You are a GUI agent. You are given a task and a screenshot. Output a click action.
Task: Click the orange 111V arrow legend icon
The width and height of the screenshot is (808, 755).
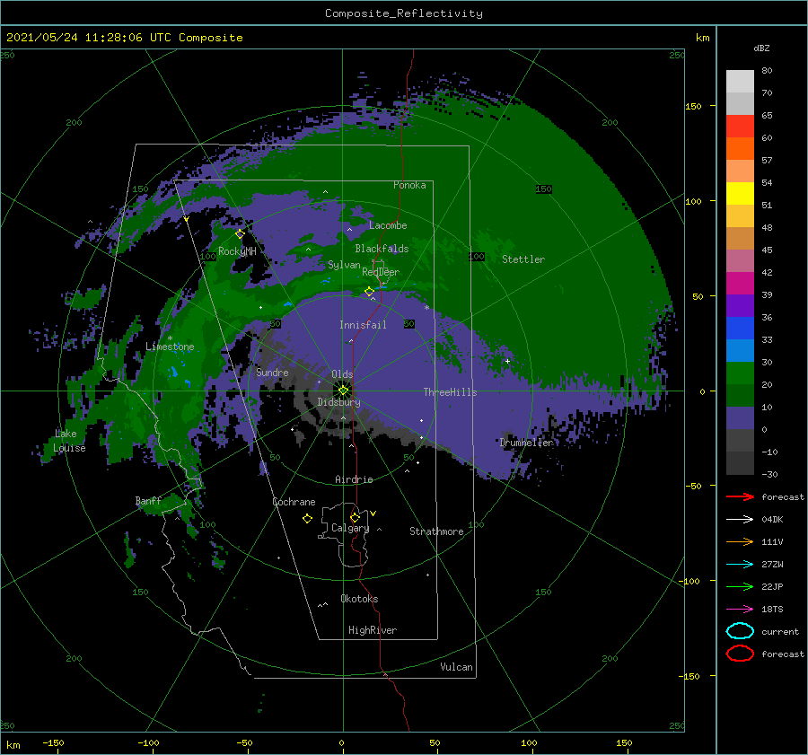[x=740, y=541]
